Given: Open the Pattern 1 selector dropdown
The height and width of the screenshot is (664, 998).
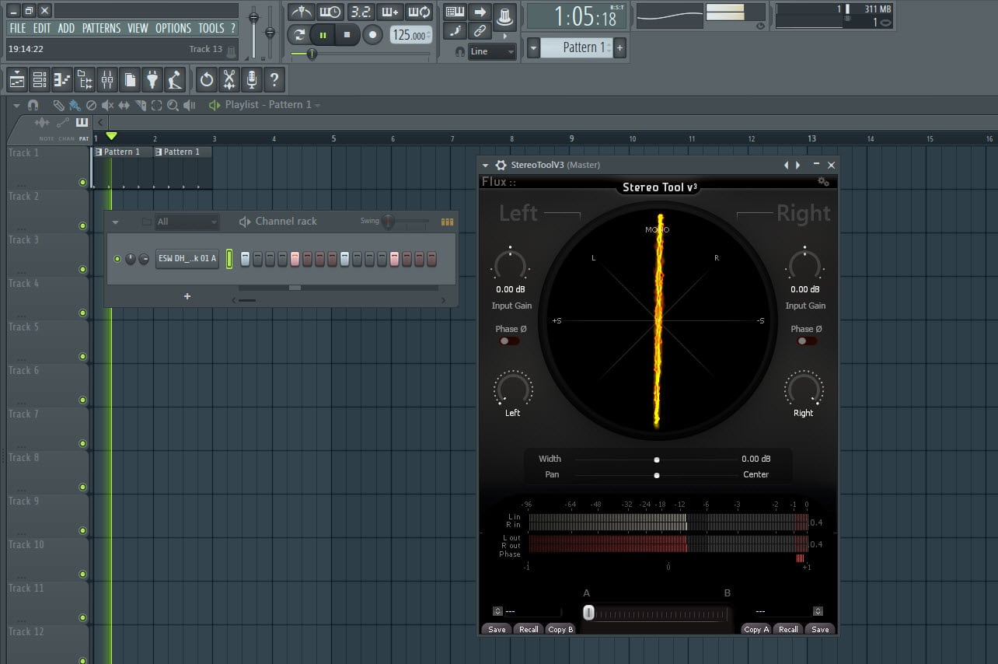Looking at the screenshot, I should point(535,47).
